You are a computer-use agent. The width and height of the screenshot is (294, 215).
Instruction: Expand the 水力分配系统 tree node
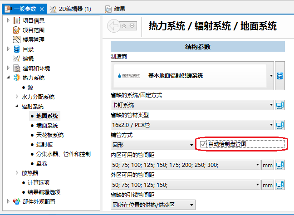tap(17, 97)
